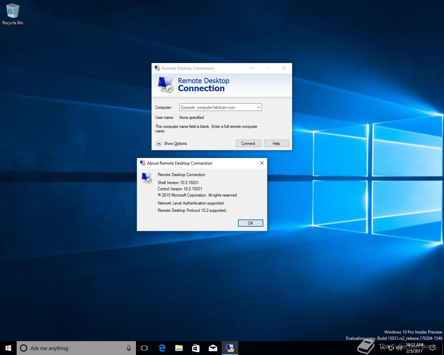The width and height of the screenshot is (444, 355).
Task: Click Remote Desktop Connection taskbar button
Action: pos(230,348)
